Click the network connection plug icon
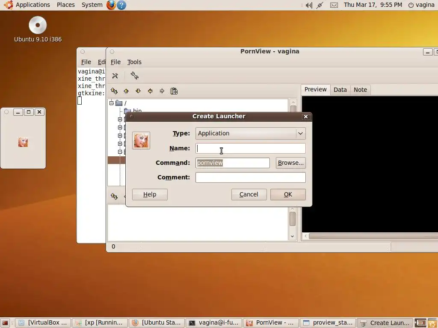This screenshot has width=438, height=328. coord(320,5)
